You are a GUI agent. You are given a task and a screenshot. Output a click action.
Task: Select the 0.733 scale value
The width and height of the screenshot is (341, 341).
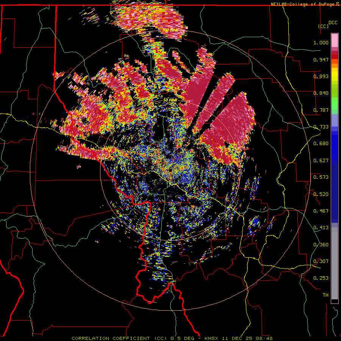pyautogui.click(x=321, y=127)
